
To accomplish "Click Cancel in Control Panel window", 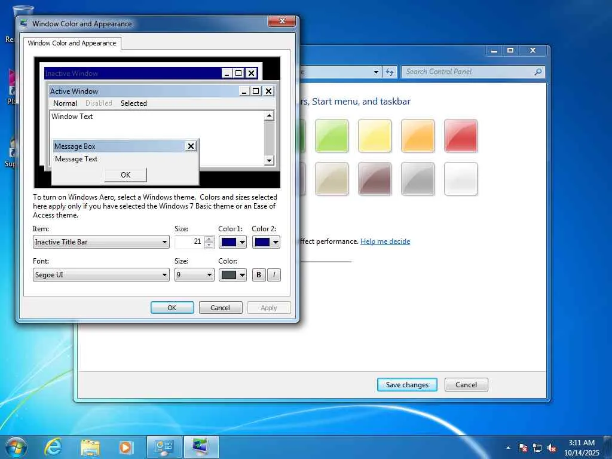I will point(466,384).
